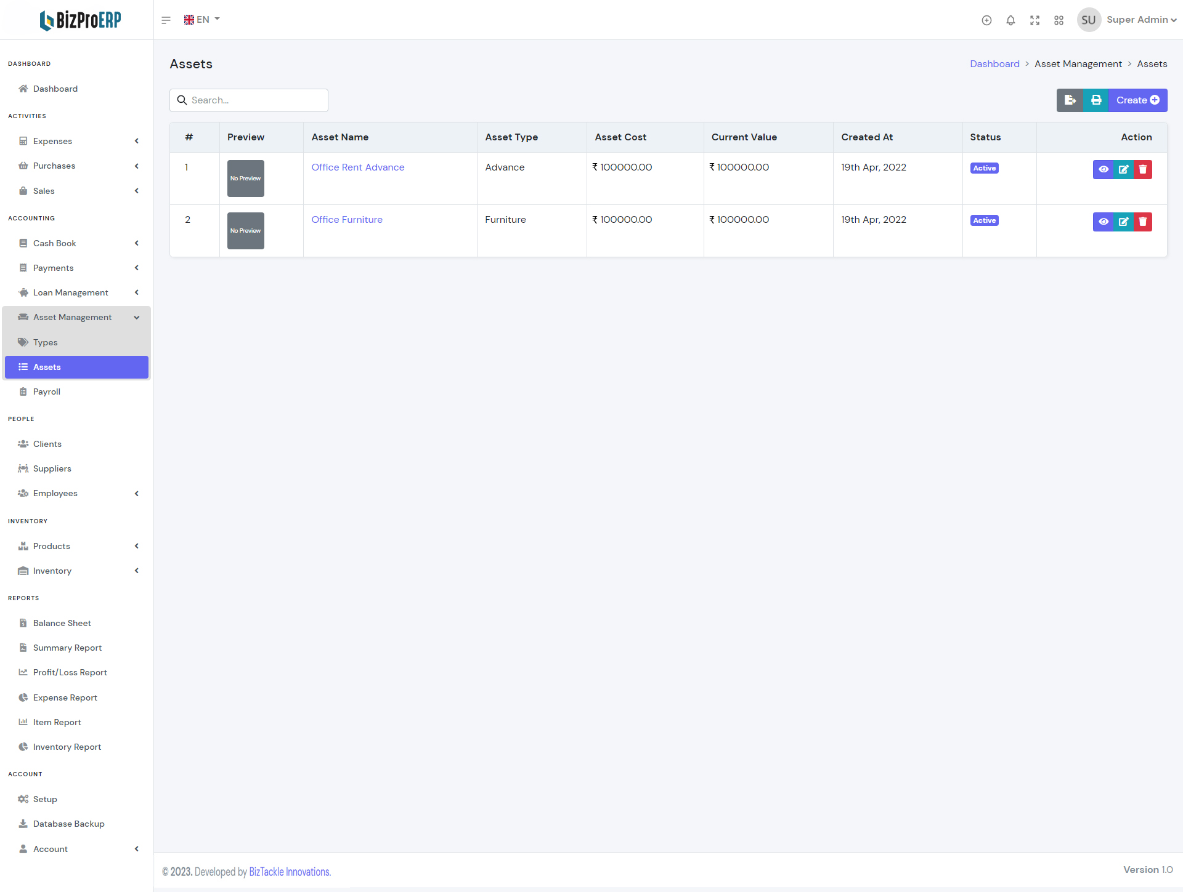This screenshot has width=1183, height=892.
Task: Go to Balance Sheet report
Action: click(x=62, y=623)
